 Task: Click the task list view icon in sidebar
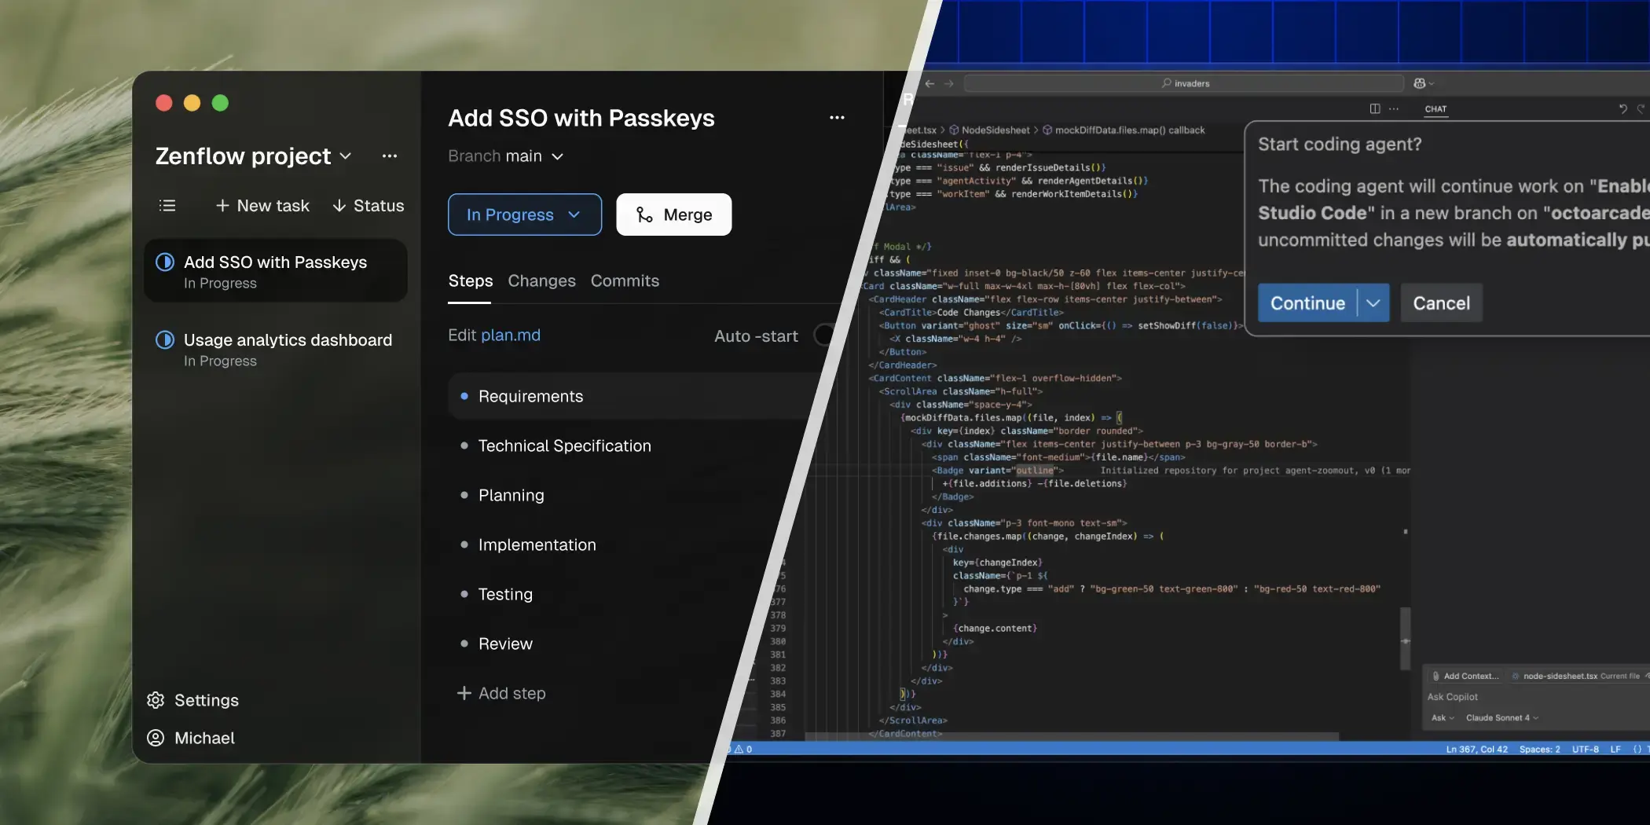pos(167,206)
